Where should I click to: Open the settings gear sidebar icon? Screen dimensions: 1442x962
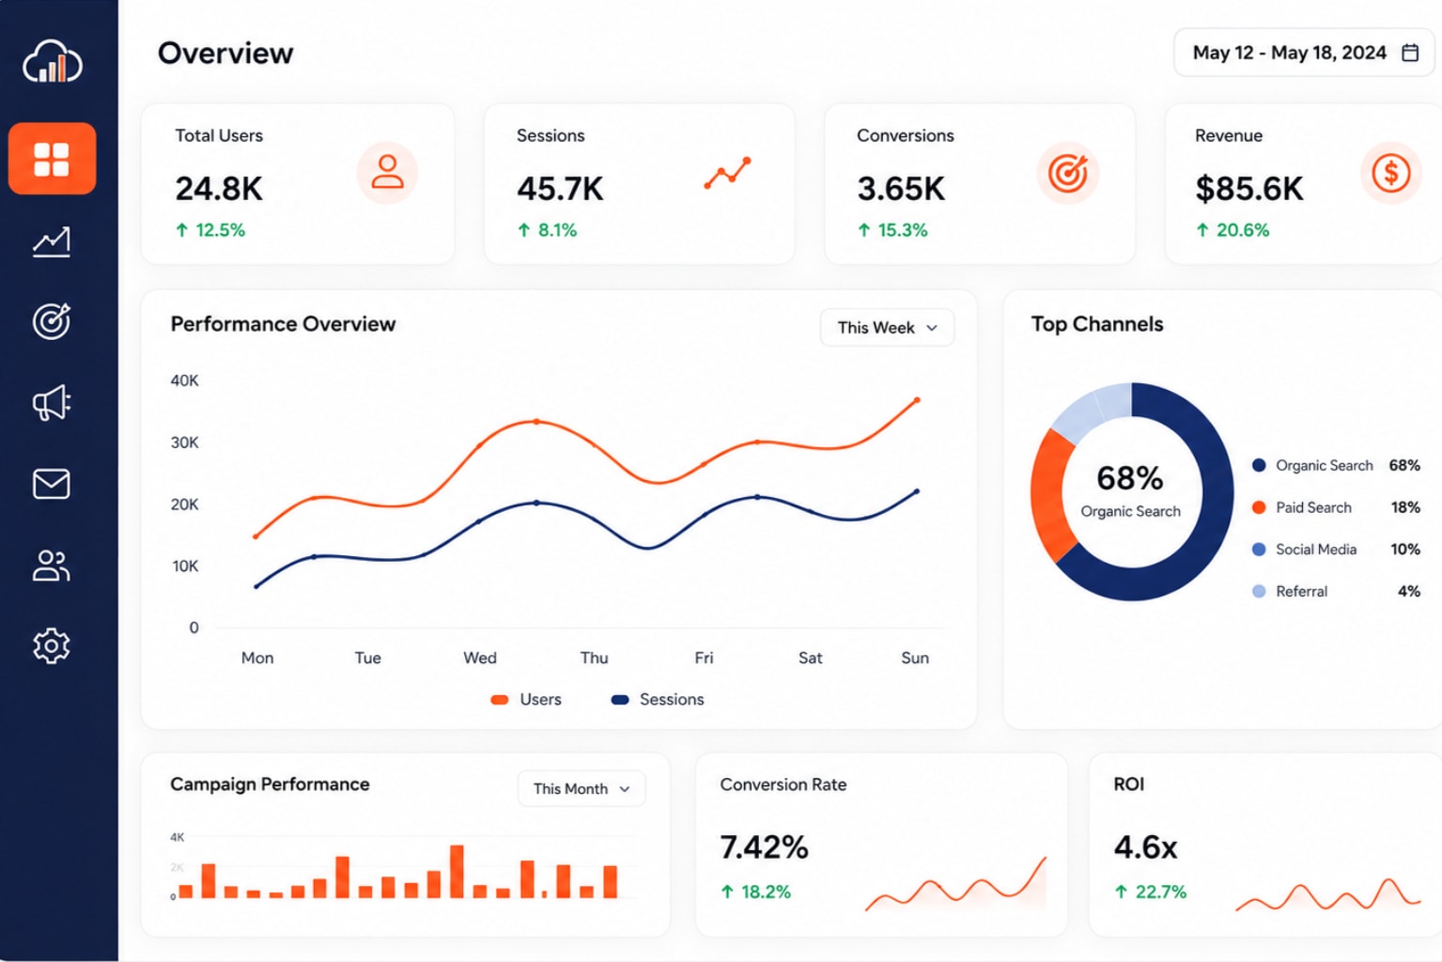52,646
